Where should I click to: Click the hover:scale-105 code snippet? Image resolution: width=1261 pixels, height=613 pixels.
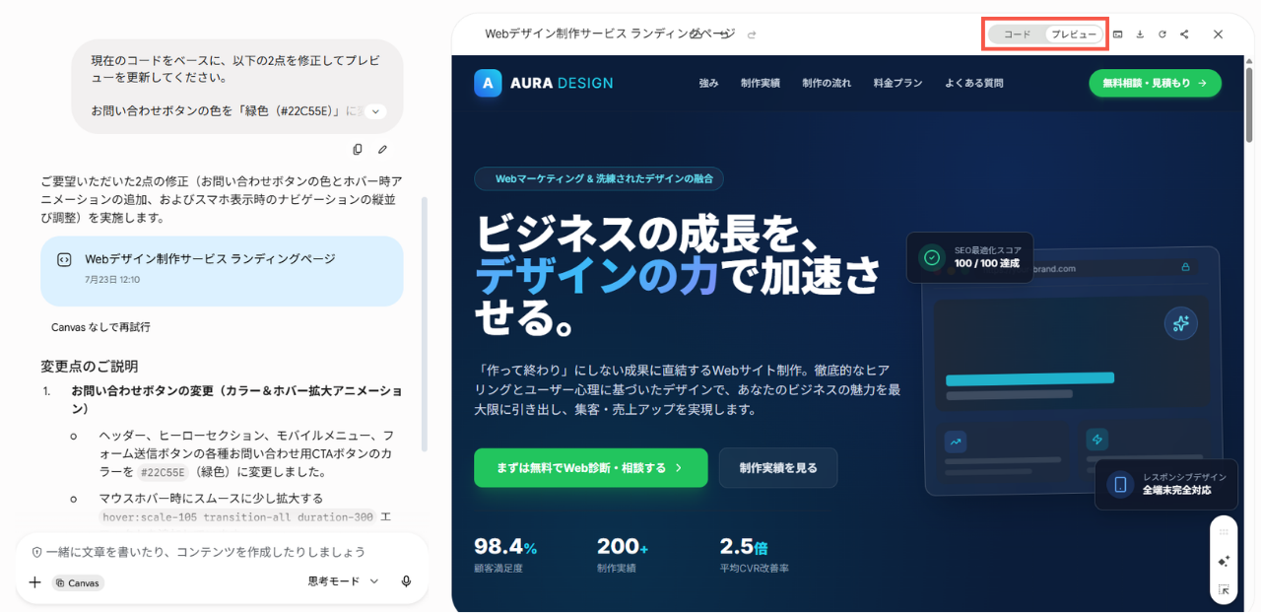(x=237, y=516)
